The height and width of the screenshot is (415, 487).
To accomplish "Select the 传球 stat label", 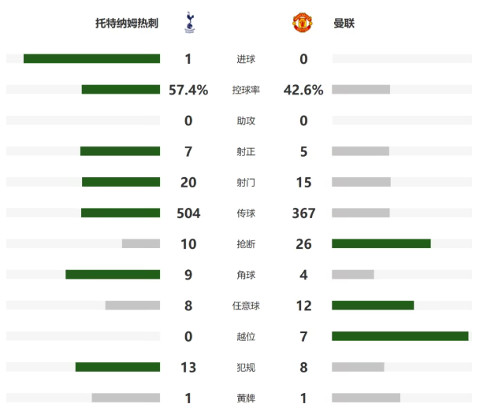I will point(246,213).
